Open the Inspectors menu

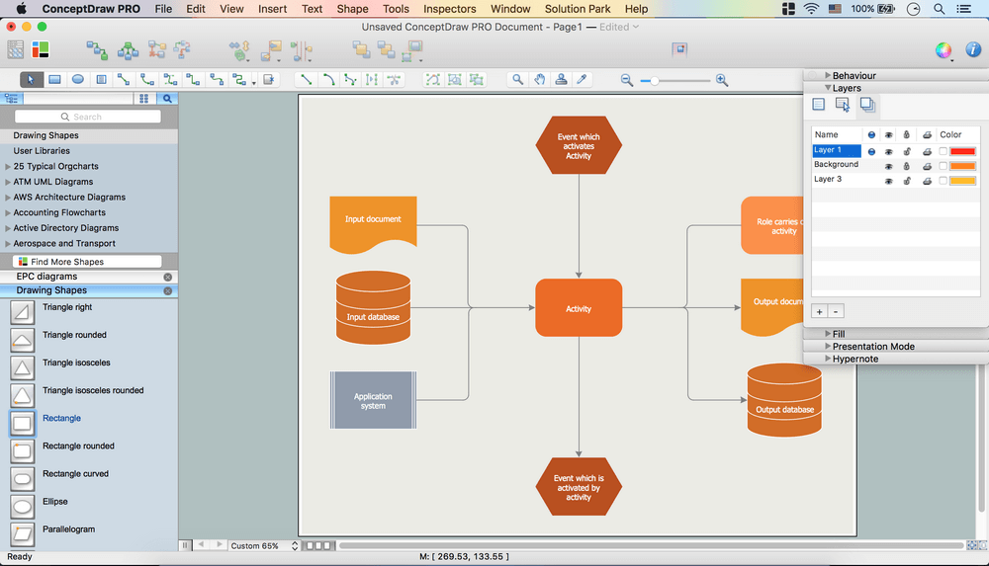(449, 9)
